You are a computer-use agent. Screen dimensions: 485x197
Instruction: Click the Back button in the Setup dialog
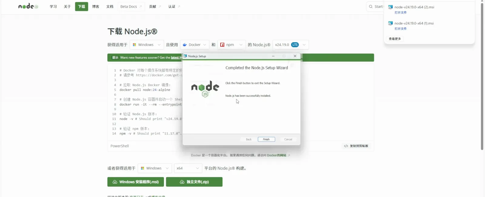point(249,139)
